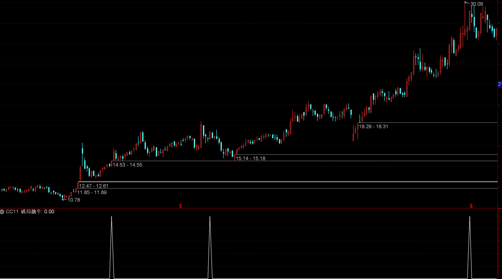
Task: Select the 10.78 lowest price label
Action: pyautogui.click(x=74, y=200)
